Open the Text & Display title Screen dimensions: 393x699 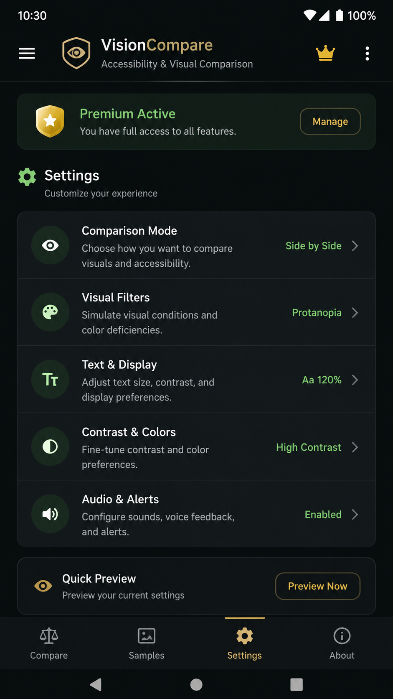119,365
